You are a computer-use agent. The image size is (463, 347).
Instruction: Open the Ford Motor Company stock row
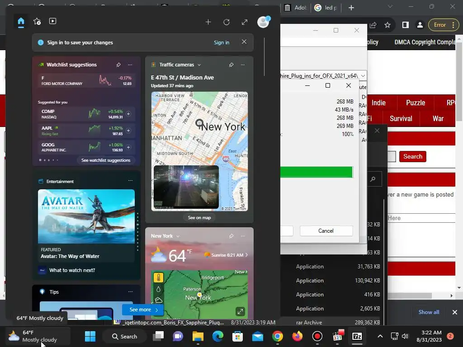point(86,80)
